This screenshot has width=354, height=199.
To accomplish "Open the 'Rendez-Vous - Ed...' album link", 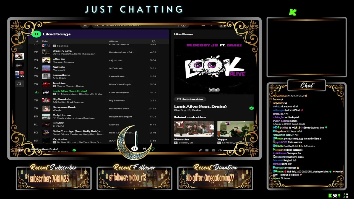I will [x=121, y=52].
